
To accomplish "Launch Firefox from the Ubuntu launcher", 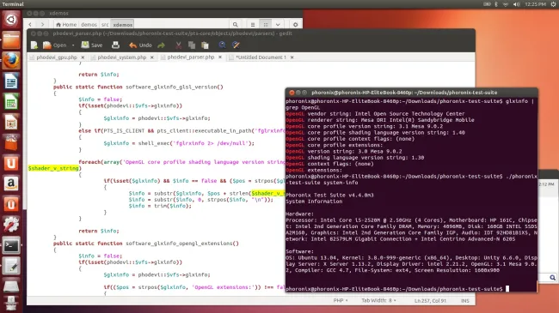I will [x=11, y=61].
